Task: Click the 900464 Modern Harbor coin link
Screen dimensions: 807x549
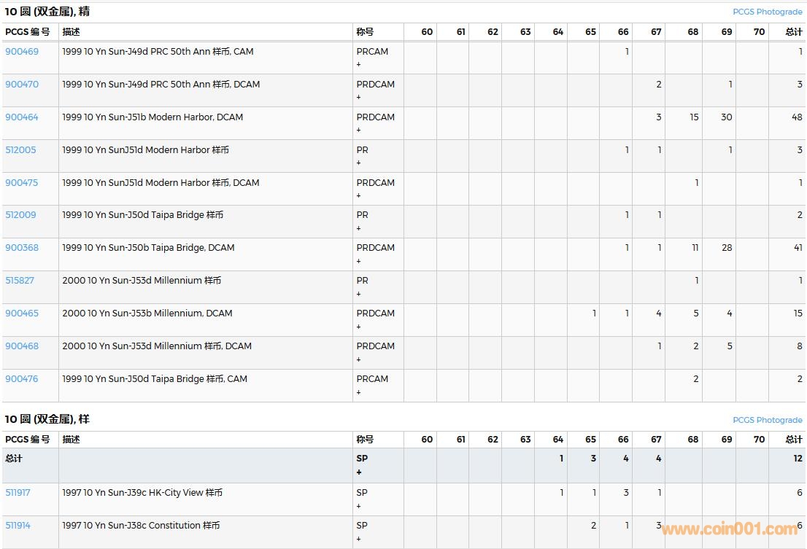Action: pos(22,117)
